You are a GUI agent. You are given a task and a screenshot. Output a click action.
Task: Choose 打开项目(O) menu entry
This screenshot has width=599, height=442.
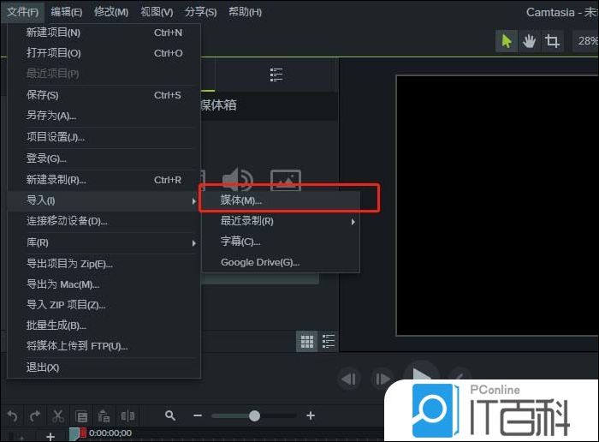pyautogui.click(x=104, y=53)
